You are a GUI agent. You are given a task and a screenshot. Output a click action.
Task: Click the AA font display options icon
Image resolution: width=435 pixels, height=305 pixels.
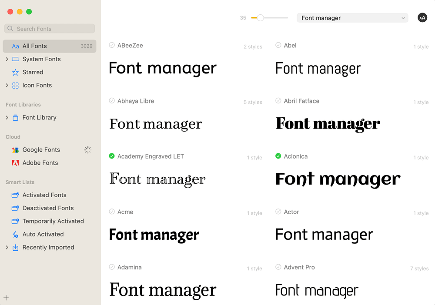[x=422, y=18]
